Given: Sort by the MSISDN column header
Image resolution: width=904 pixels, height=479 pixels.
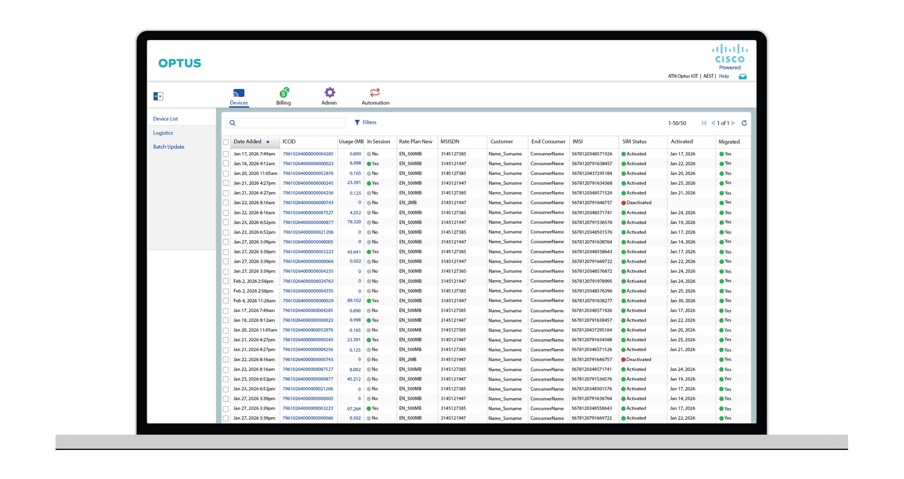Looking at the screenshot, I should [450, 142].
